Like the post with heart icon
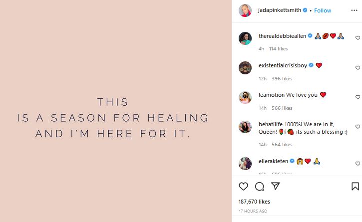This screenshot has width=362, height=222. click(x=243, y=186)
